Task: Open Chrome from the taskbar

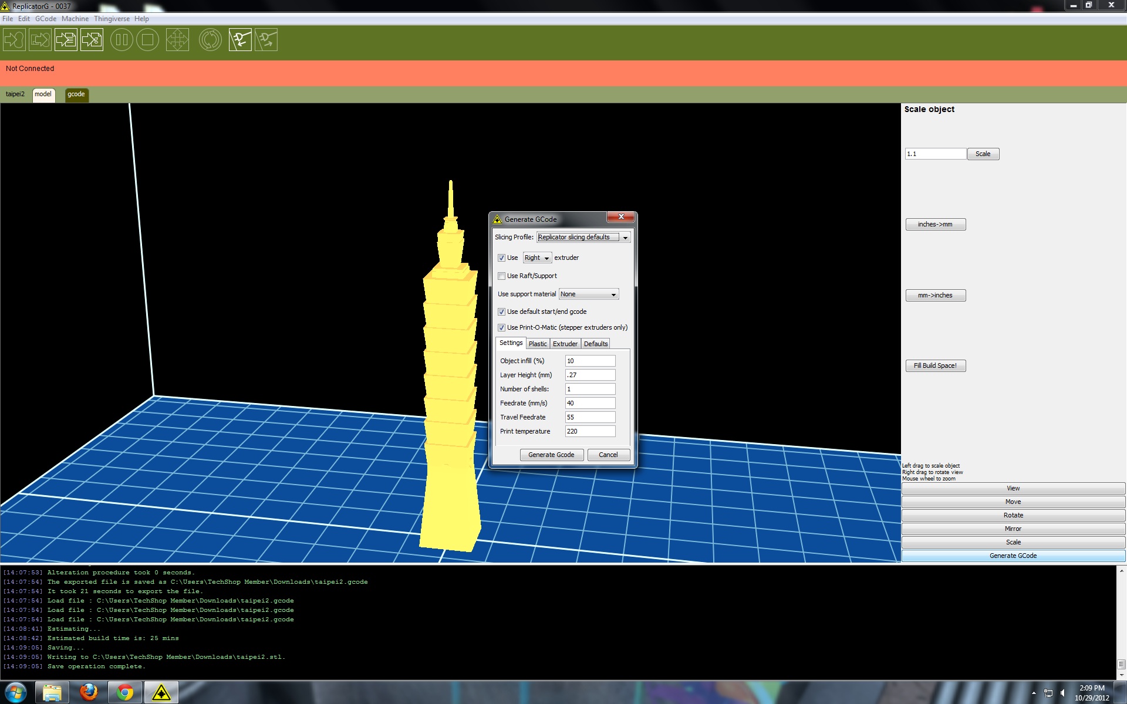Action: pyautogui.click(x=124, y=693)
